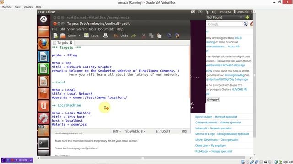The height and width of the screenshot is (164, 293).
Task: Undo the last edit in gedit
Action: (x=121, y=36)
